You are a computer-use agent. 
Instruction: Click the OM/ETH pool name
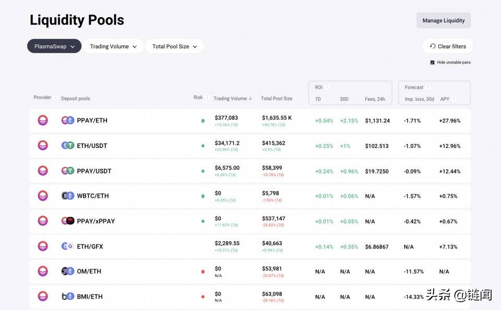tap(89, 271)
